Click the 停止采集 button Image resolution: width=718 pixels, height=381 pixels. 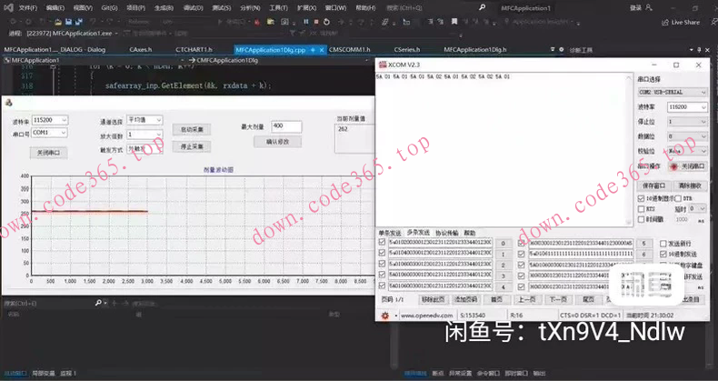191,145
